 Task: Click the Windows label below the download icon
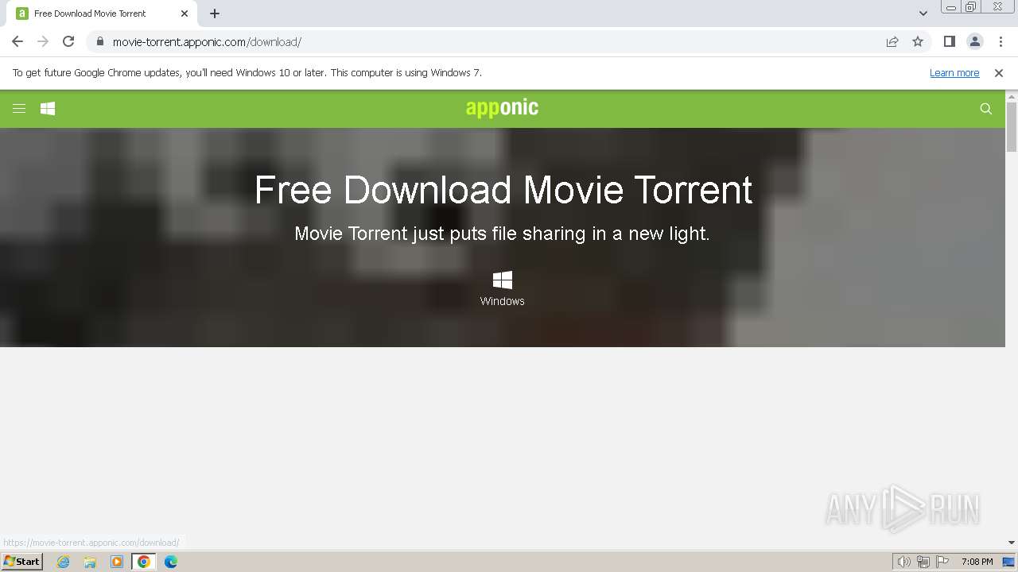503,301
